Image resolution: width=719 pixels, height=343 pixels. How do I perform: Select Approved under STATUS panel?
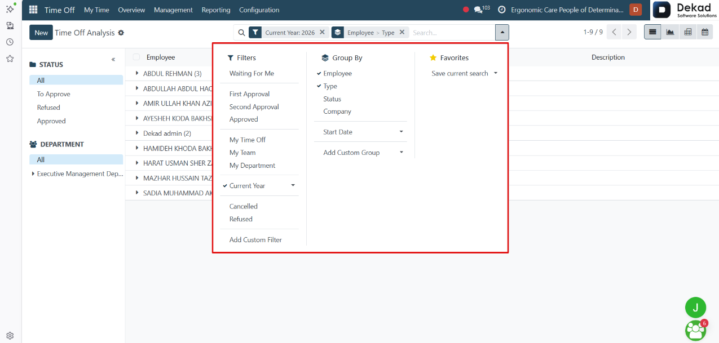(51, 121)
